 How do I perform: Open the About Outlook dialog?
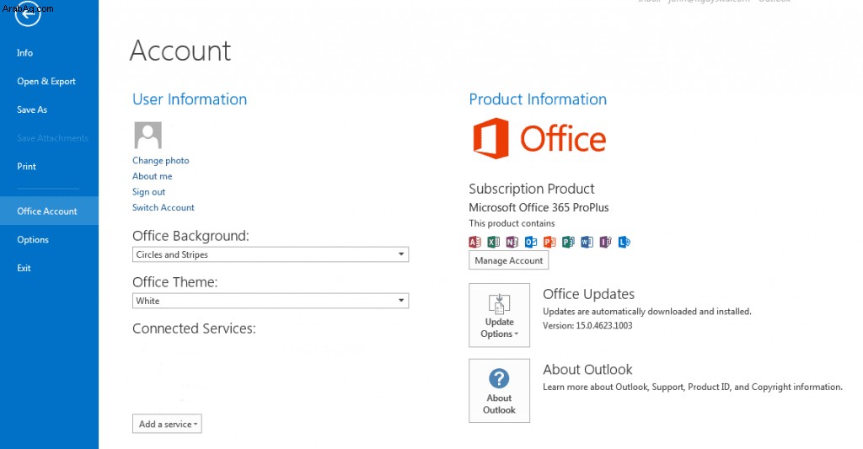pos(499,391)
